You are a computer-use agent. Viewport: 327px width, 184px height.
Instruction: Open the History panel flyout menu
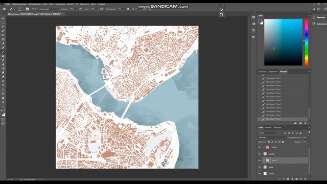pyautogui.click(x=309, y=72)
